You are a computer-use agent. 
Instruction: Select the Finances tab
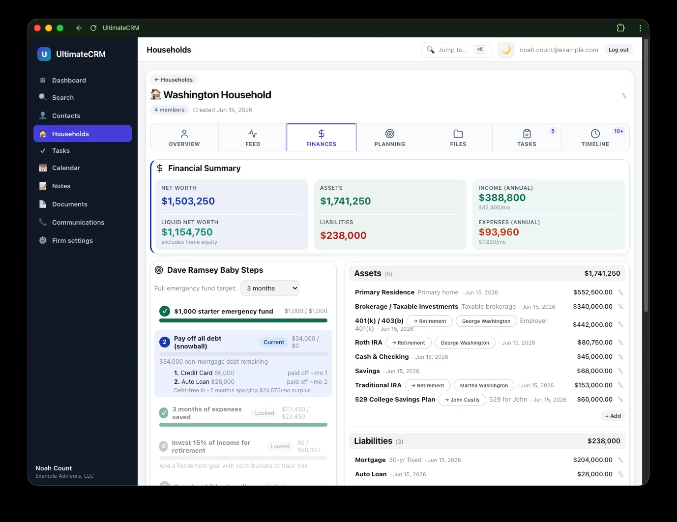pyautogui.click(x=322, y=137)
